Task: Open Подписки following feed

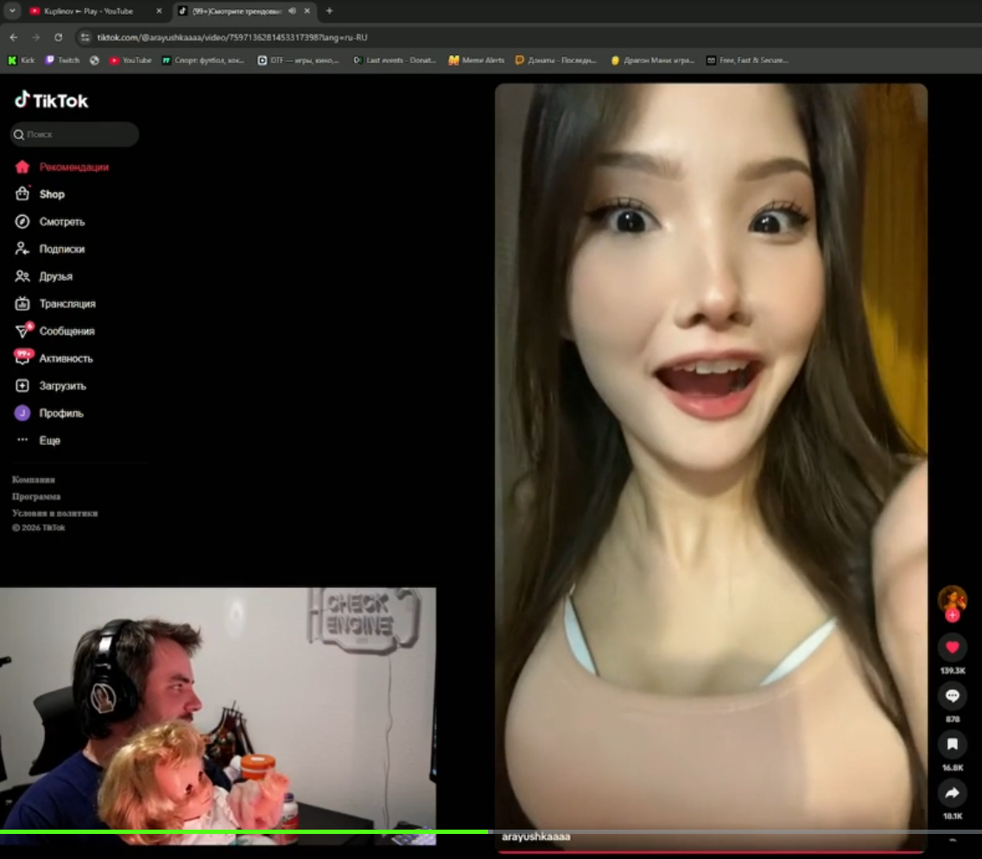Action: [x=49, y=249]
